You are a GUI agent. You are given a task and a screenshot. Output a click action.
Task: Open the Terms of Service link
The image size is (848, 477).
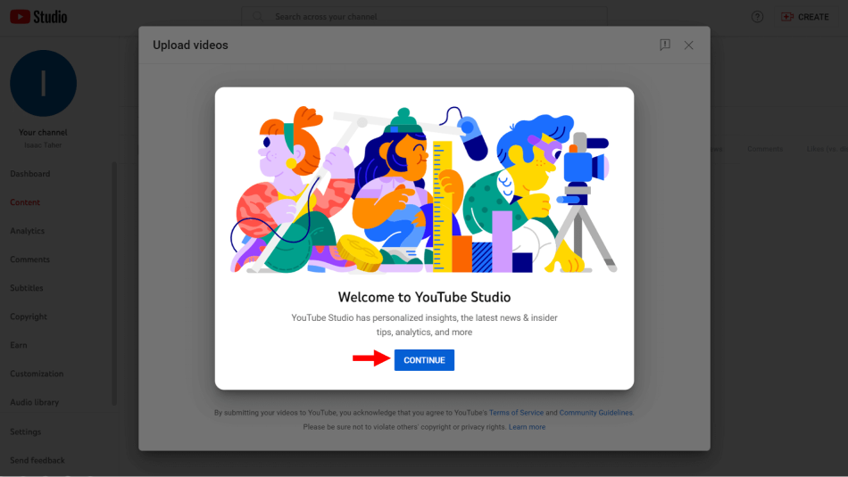click(x=516, y=413)
